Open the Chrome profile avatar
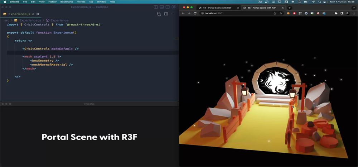 tap(348, 13)
